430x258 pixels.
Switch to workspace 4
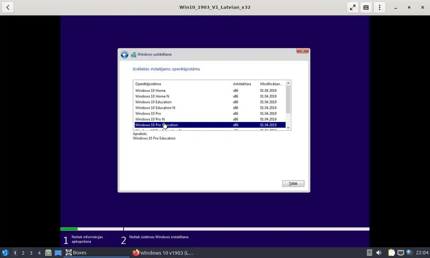[39, 253]
